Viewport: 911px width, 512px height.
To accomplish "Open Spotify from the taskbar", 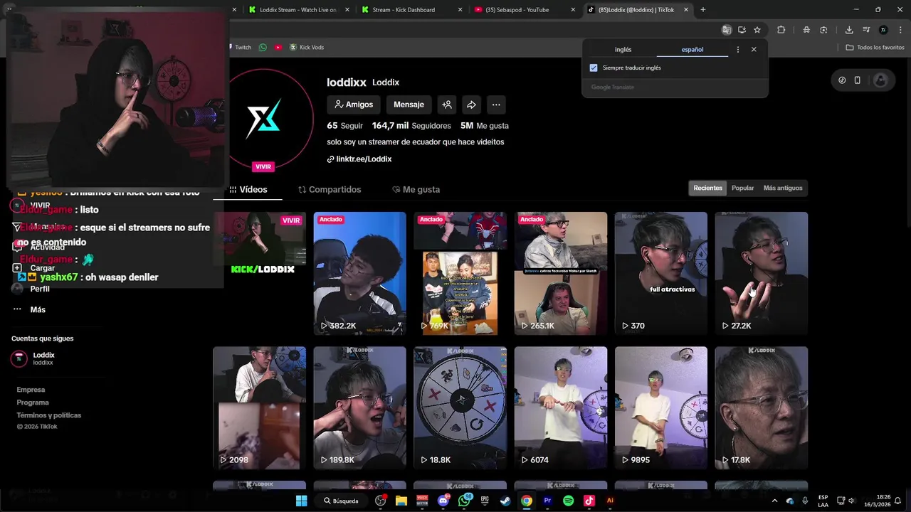I will 568,501.
